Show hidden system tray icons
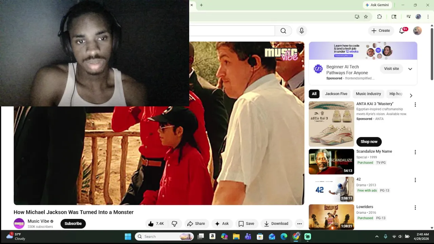Screen dimensions: 434x244 pyautogui.click(x=377, y=237)
